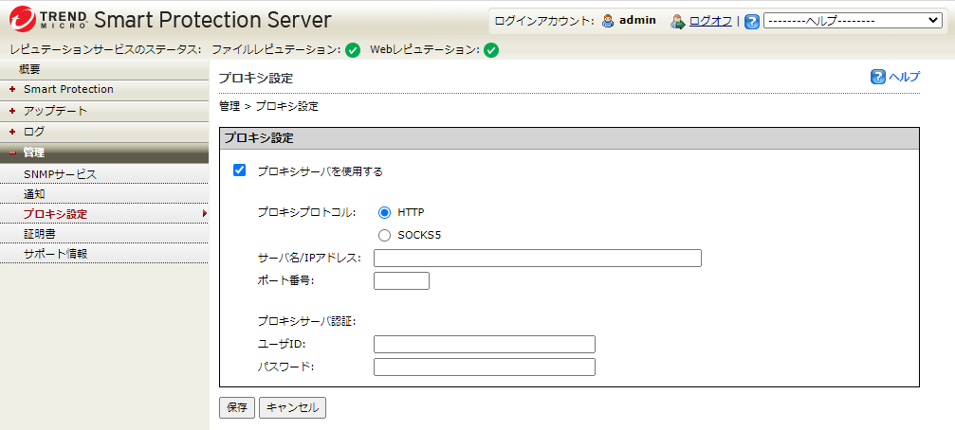Click the log off user icon
The height and width of the screenshot is (430, 955).
click(677, 21)
